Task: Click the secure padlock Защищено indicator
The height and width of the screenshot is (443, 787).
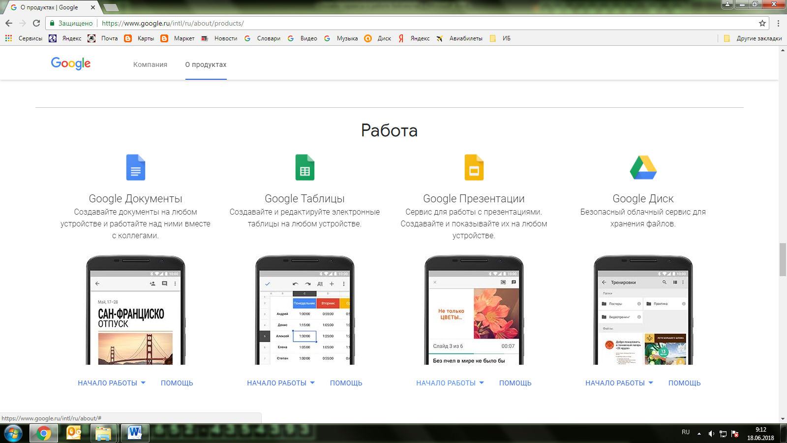Action: coord(71,23)
